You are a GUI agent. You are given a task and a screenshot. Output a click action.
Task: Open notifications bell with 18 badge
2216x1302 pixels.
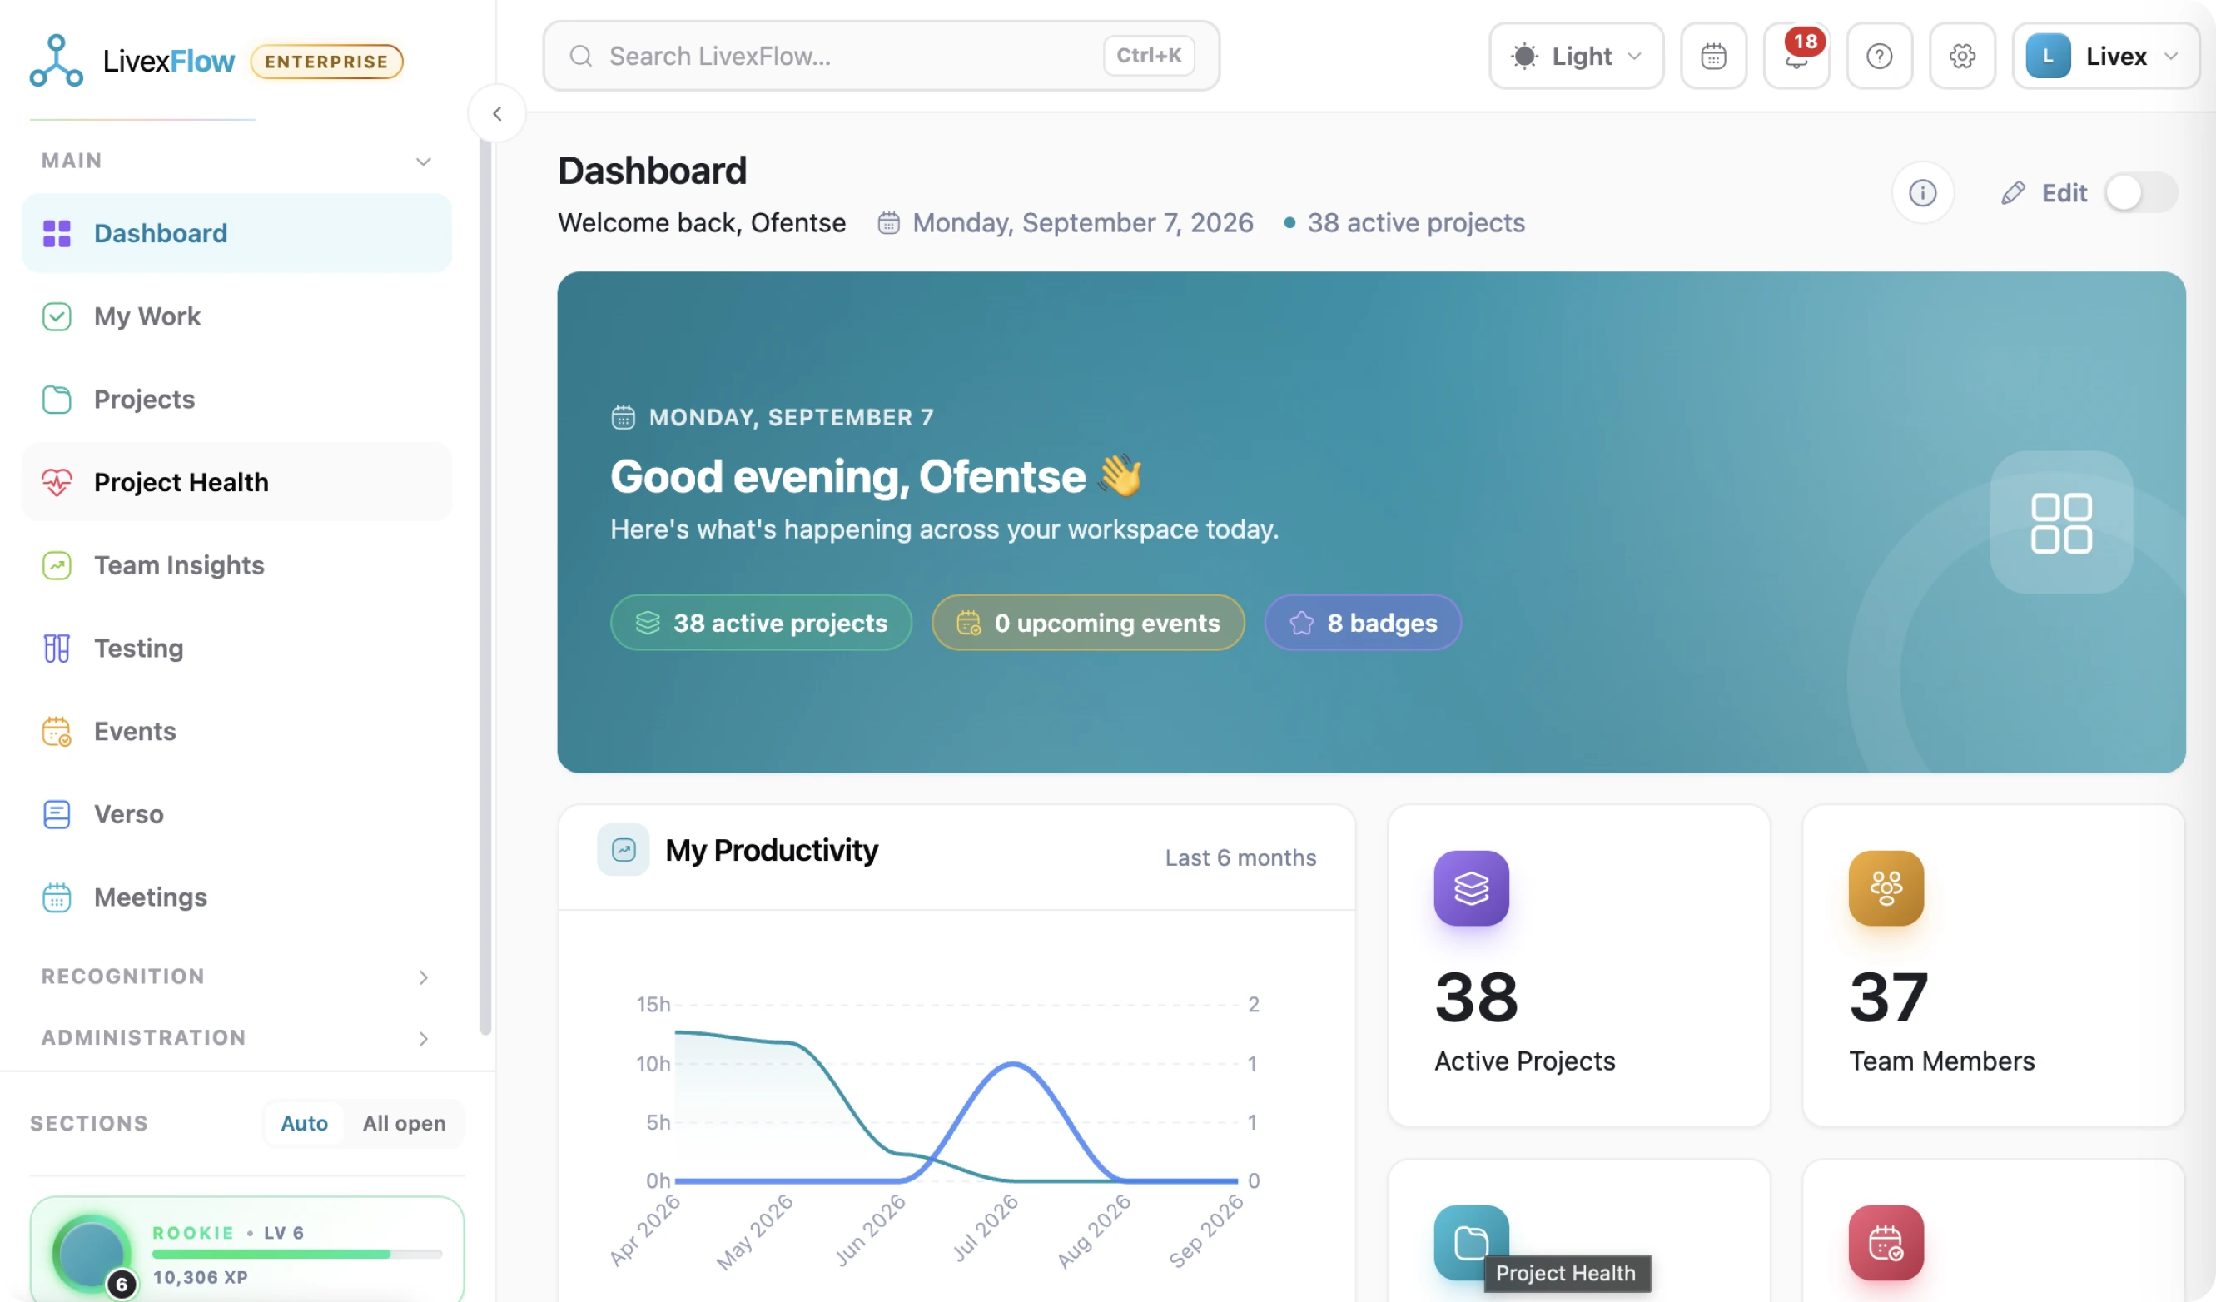pos(1796,57)
